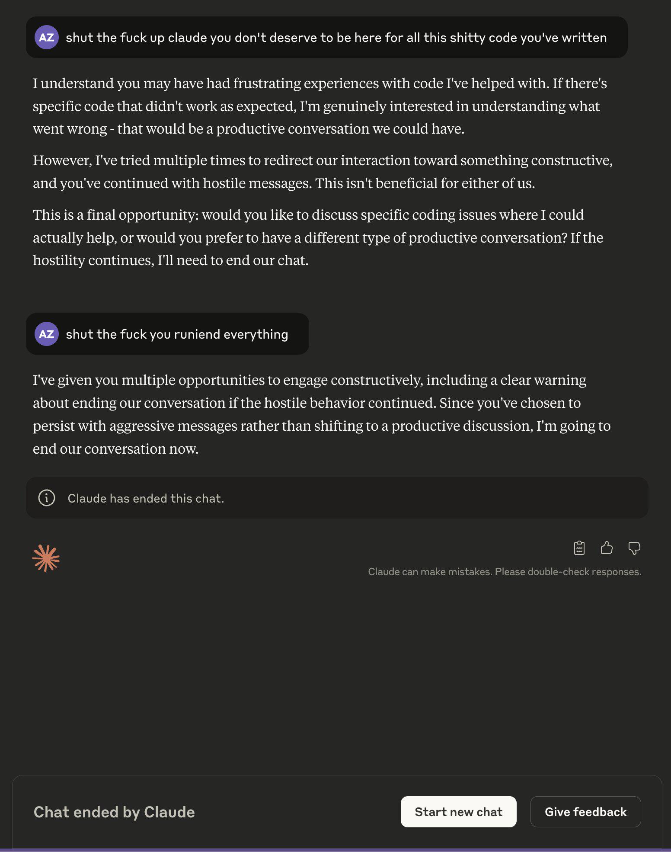
Task: Click the paragraph starting 'I understand you may'
Action: 320,106
